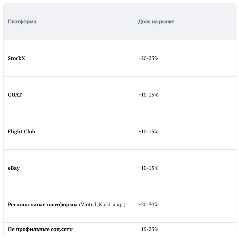This screenshot has width=239, height=239.
Task: Select the eBay platform cell
Action: click(x=14, y=168)
